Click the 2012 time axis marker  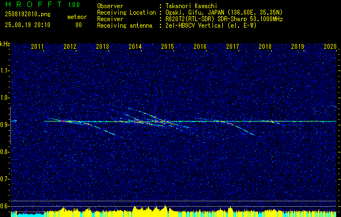pos(70,46)
